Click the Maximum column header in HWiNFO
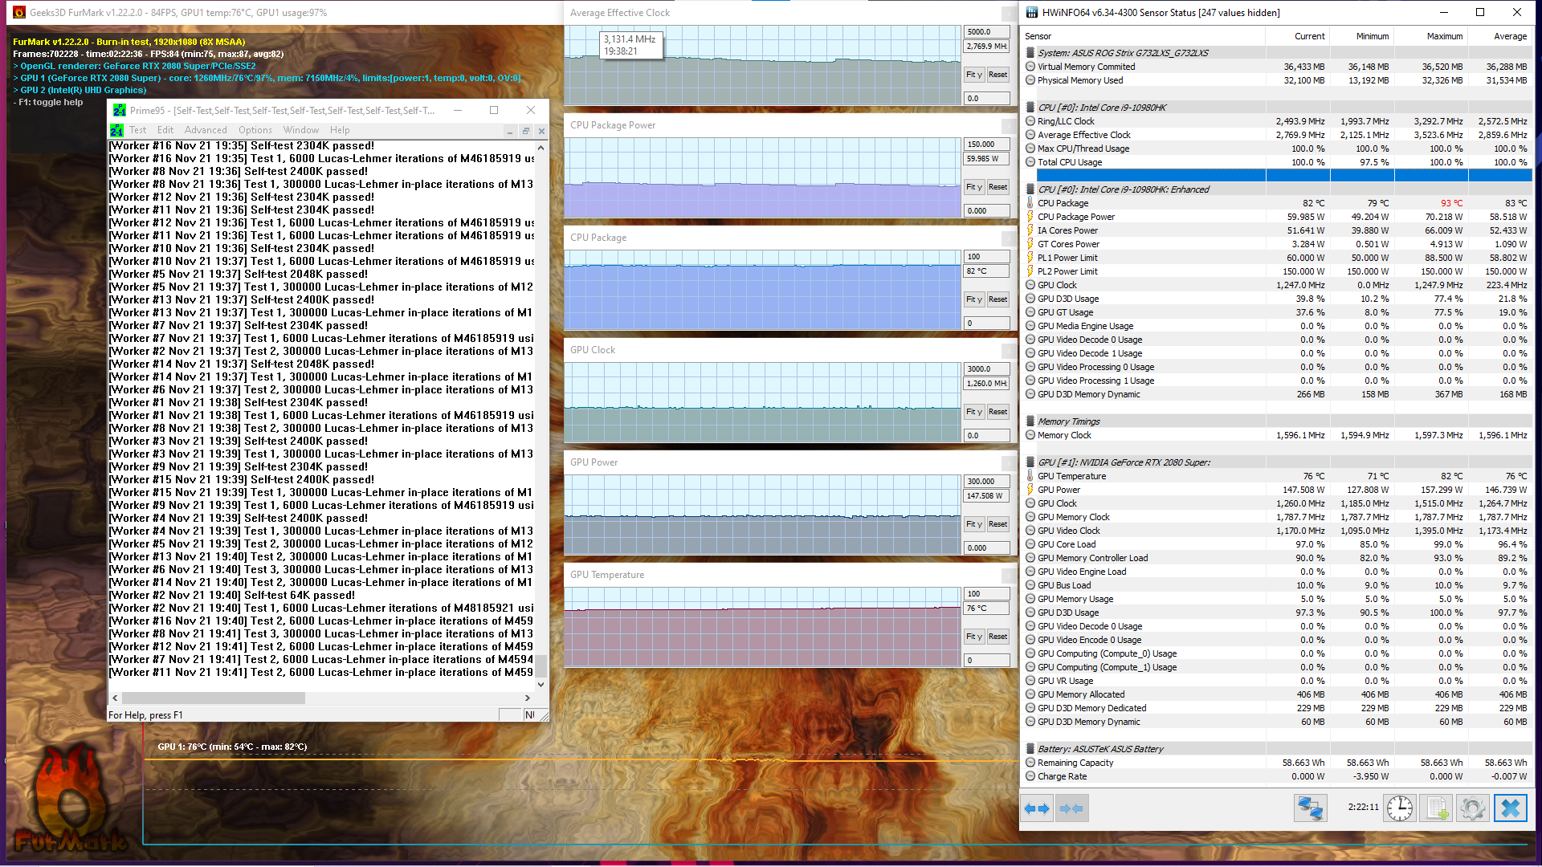This screenshot has height=867, width=1542. pos(1444,36)
